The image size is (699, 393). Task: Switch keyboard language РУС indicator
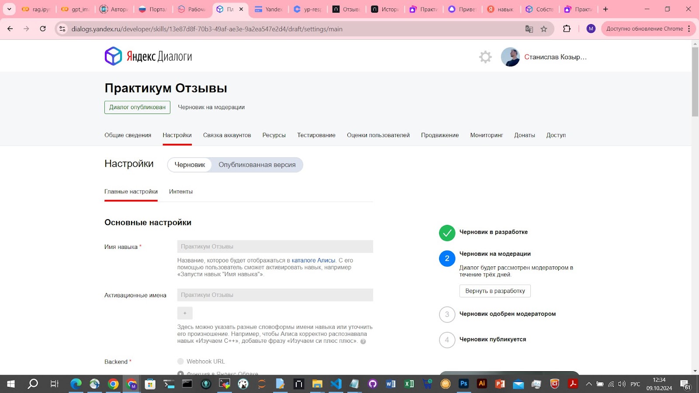tap(635, 384)
